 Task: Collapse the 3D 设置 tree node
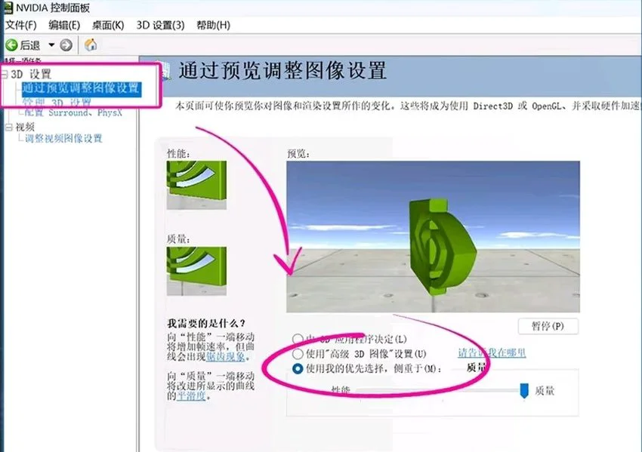(x=5, y=75)
